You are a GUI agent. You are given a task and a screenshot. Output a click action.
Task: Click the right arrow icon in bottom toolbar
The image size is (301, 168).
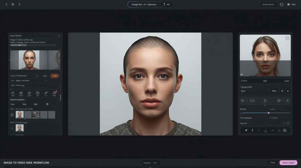(x=272, y=130)
